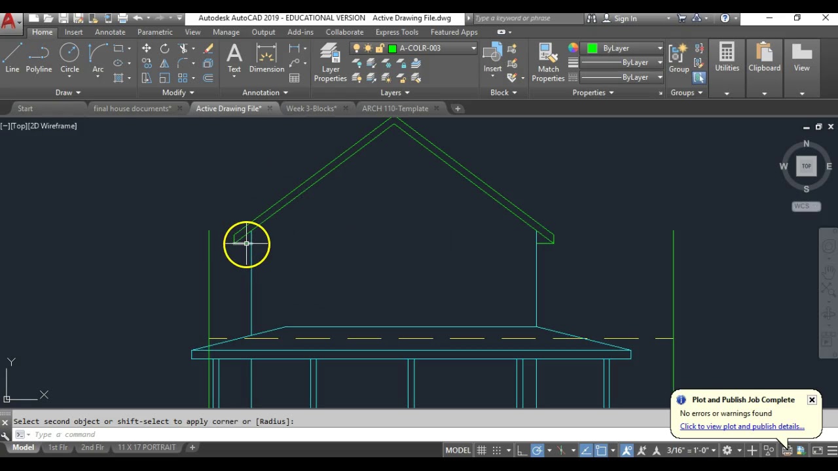This screenshot has width=838, height=471.
Task: Toggle object snap tracking in status bar
Action: (x=585, y=450)
